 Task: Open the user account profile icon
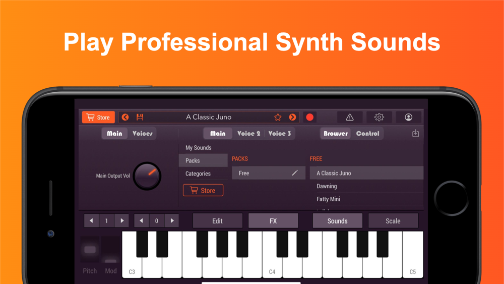tap(409, 118)
